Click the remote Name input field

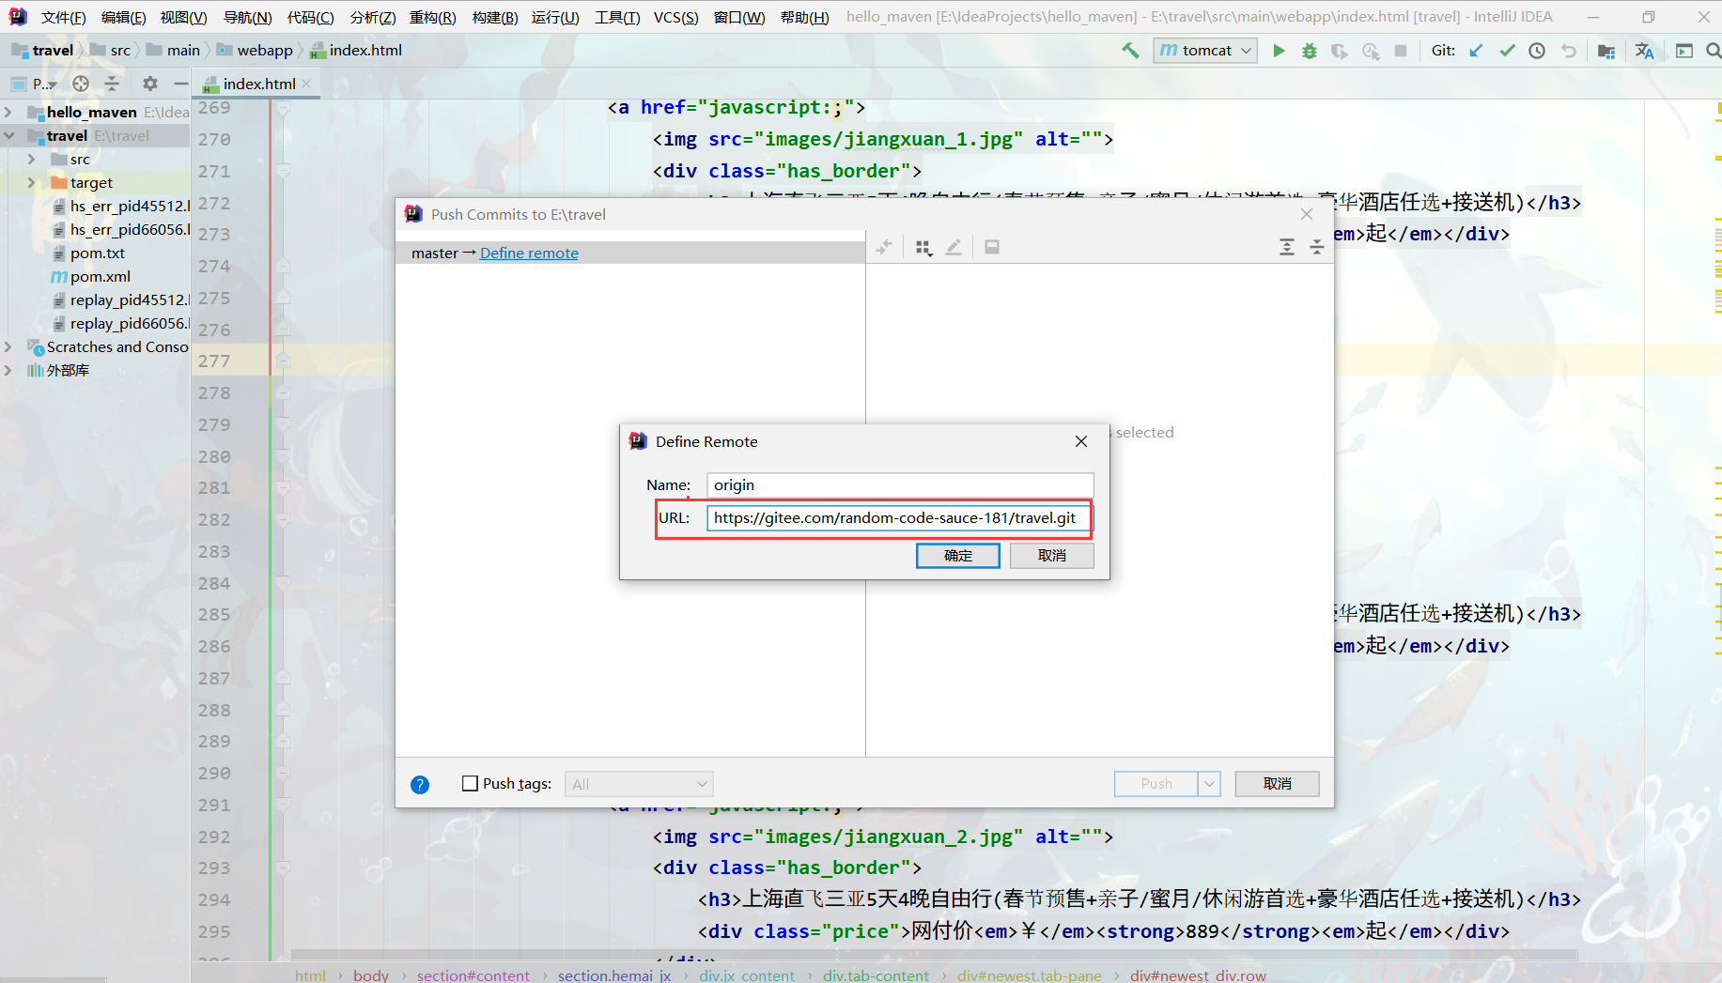pos(900,485)
